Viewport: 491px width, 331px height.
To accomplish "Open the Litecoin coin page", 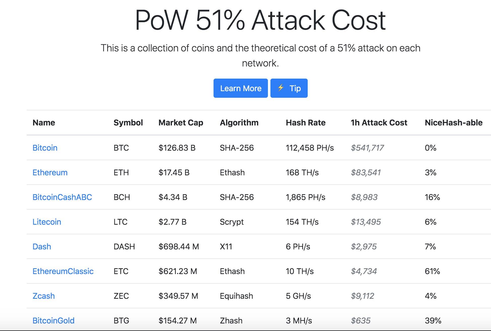I will click(x=47, y=222).
